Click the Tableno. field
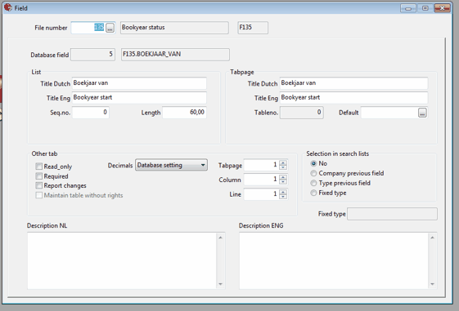 click(302, 113)
